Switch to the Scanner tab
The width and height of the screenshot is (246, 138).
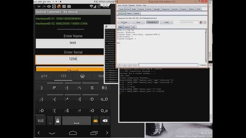141,9
